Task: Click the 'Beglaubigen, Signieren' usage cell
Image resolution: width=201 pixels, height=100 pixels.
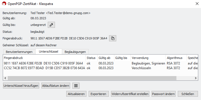Action: click(x=148, y=63)
